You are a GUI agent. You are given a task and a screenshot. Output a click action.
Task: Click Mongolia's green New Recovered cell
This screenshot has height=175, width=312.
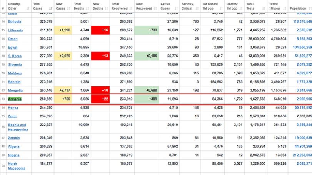147,90
